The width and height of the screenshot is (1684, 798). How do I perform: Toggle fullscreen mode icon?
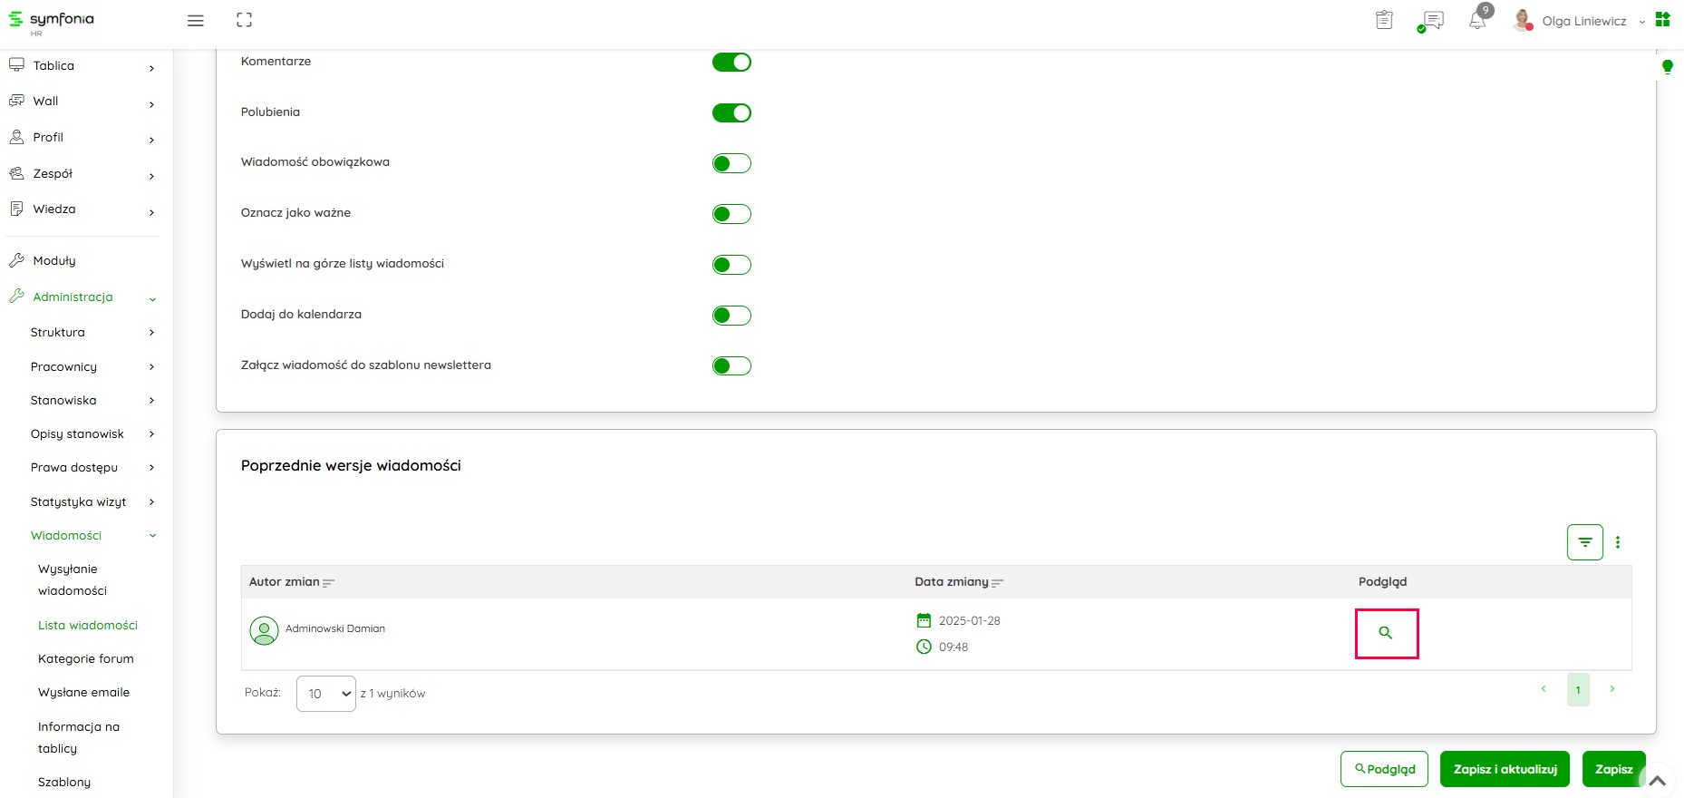(x=244, y=20)
